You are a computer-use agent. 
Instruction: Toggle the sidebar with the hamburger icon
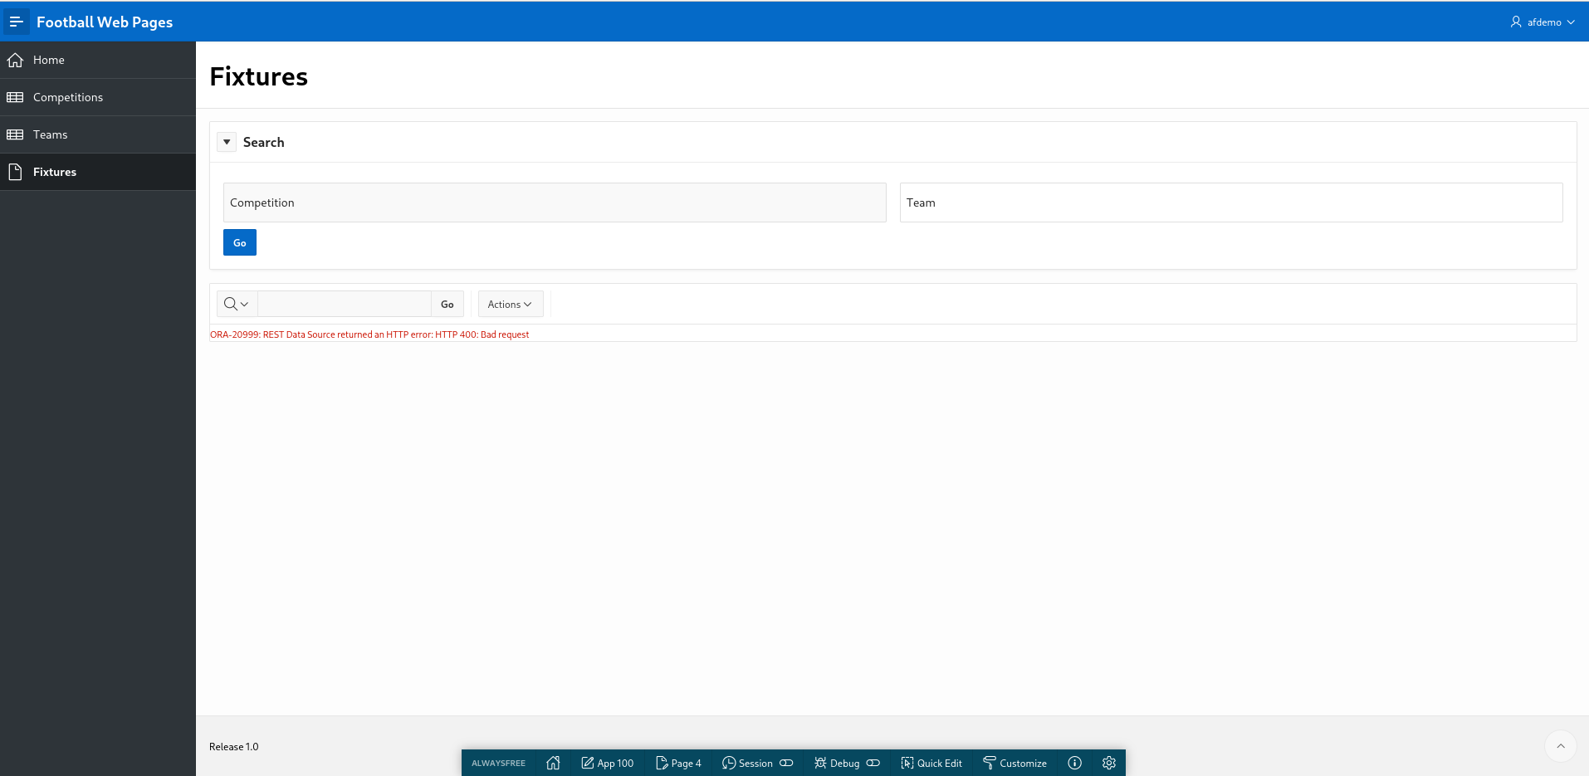16,21
